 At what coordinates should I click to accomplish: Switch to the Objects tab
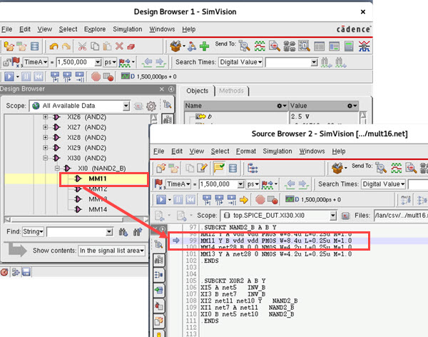point(198,91)
